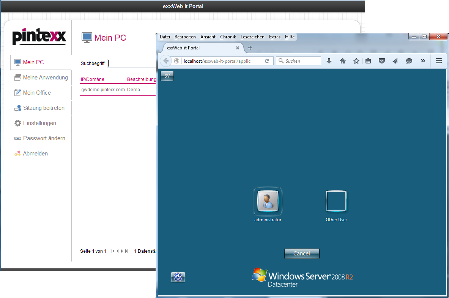Click the Suchen search box
449x298 pixels.
pos(298,61)
